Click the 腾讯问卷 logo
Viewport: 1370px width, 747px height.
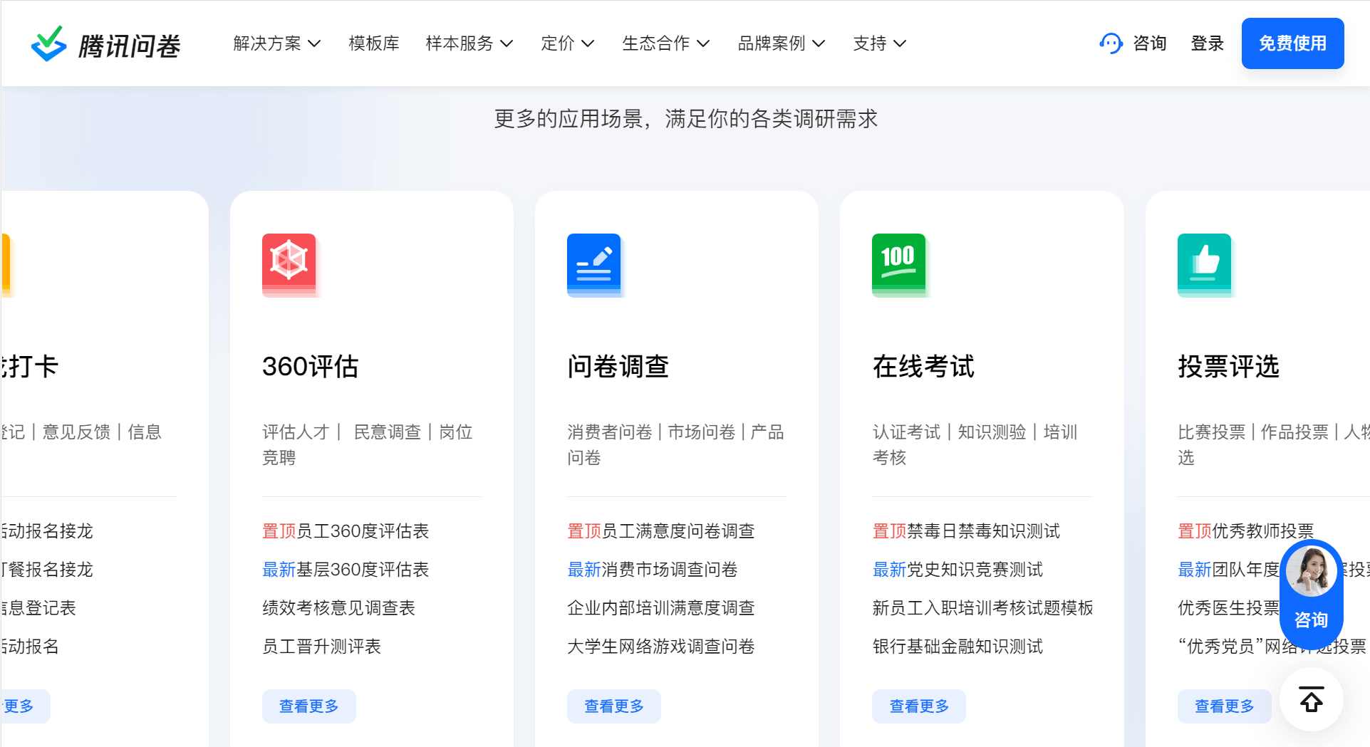(105, 44)
